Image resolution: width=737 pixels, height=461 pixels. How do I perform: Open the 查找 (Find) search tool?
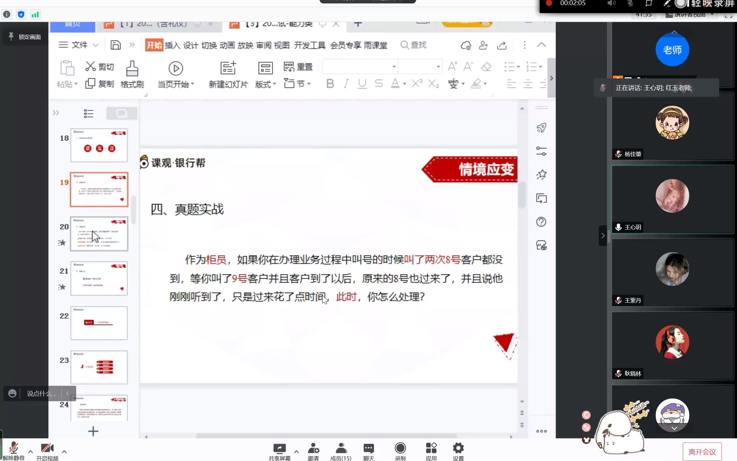tap(413, 45)
